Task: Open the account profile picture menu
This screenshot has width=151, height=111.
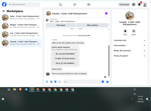Action: pos(145,4)
